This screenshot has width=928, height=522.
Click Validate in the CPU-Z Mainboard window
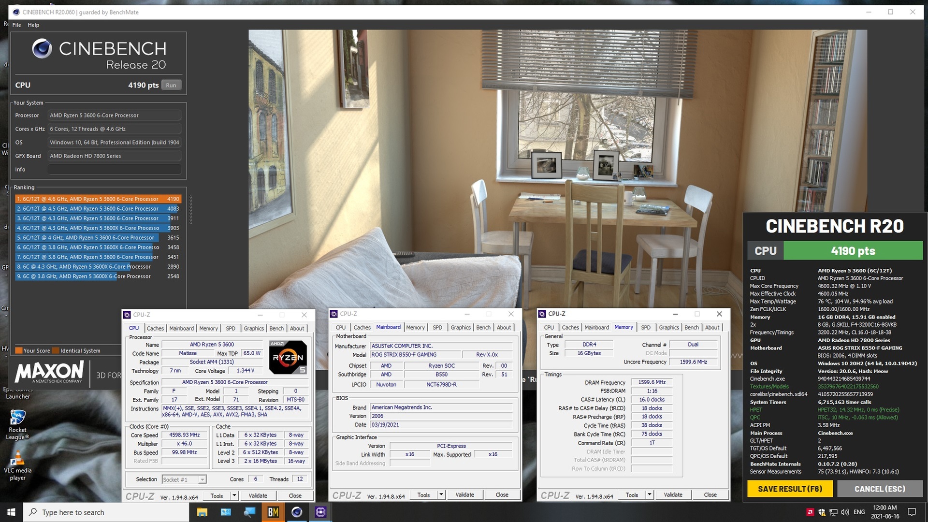coord(464,494)
